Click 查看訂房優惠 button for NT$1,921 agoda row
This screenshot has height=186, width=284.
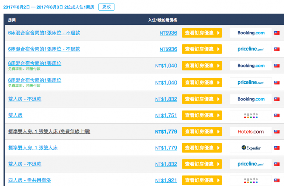point(202,180)
